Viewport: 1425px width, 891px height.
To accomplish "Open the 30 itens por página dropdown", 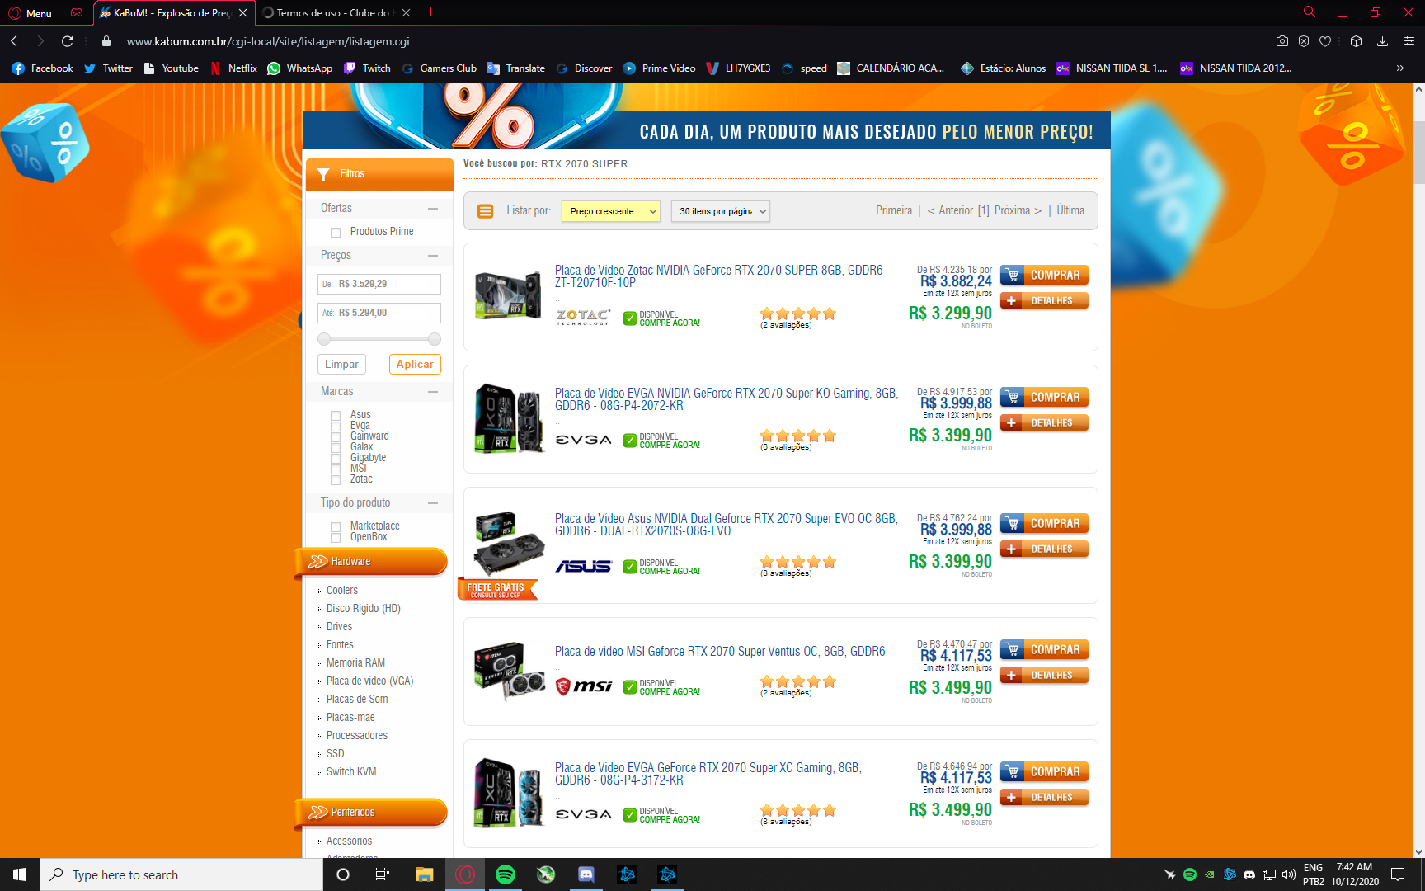I will (x=720, y=211).
